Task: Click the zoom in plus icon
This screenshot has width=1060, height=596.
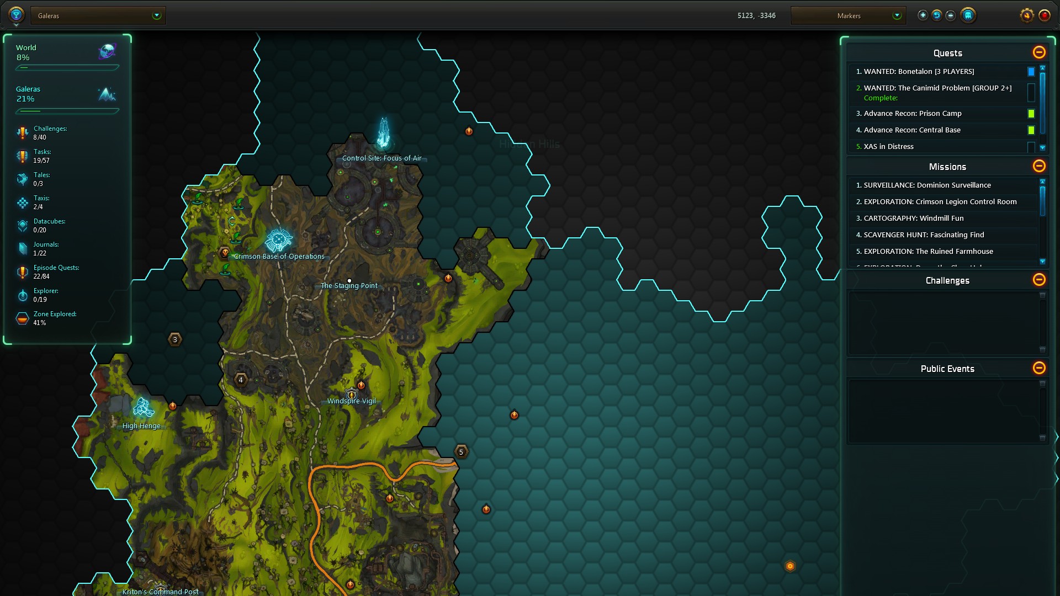Action: (923, 15)
